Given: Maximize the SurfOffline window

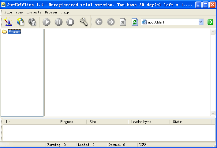Looking at the screenshot, I should point(205,5).
